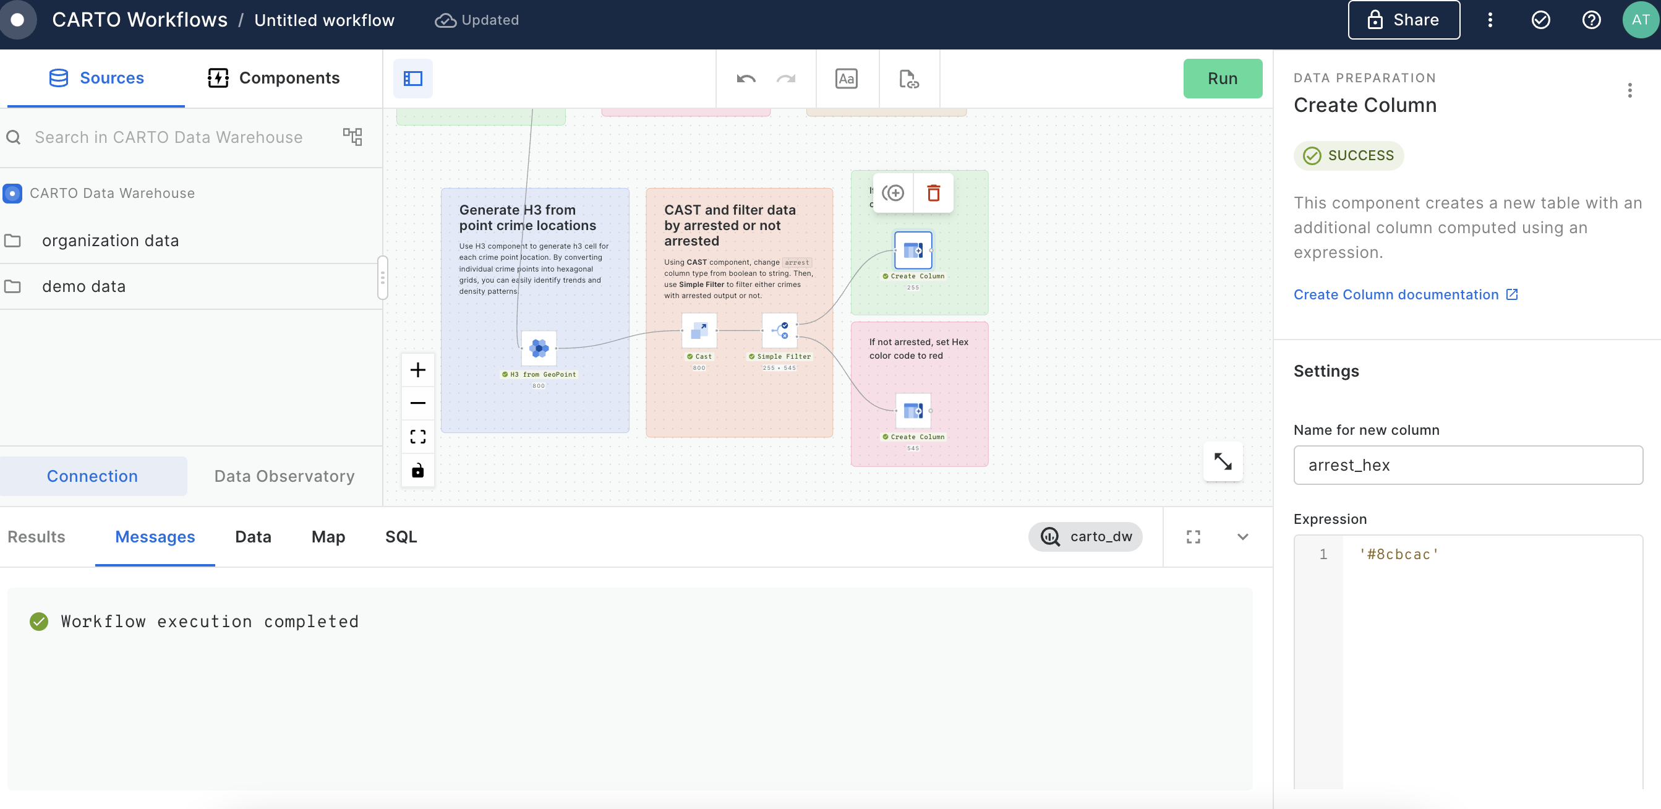Select the Generate H3 from point crime note
1661x809 pixels.
click(x=534, y=310)
